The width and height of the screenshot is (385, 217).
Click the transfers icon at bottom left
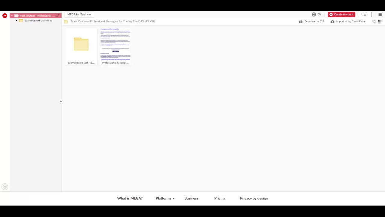[5, 187]
